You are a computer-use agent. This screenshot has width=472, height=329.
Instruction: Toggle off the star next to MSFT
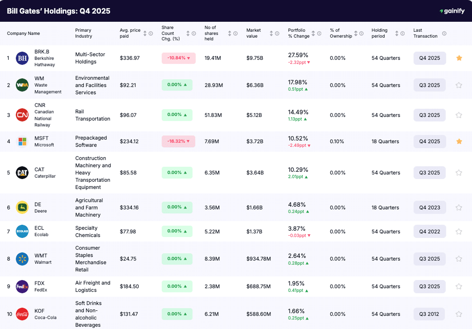click(x=459, y=141)
